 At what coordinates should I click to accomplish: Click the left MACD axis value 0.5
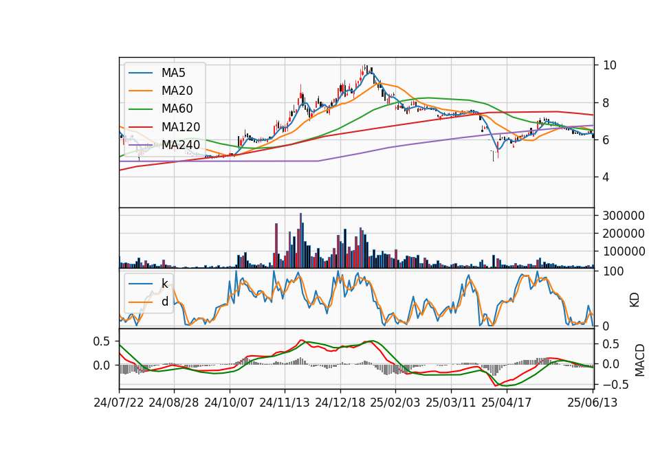[101, 341]
